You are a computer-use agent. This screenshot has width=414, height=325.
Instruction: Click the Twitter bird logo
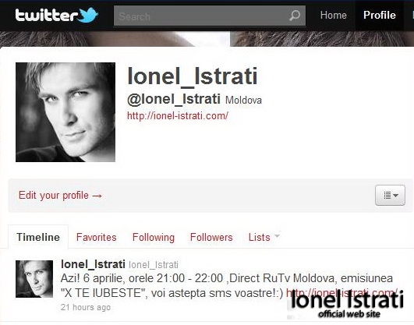(89, 15)
